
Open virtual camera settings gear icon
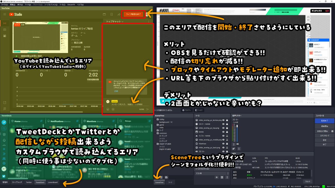pos(332,131)
